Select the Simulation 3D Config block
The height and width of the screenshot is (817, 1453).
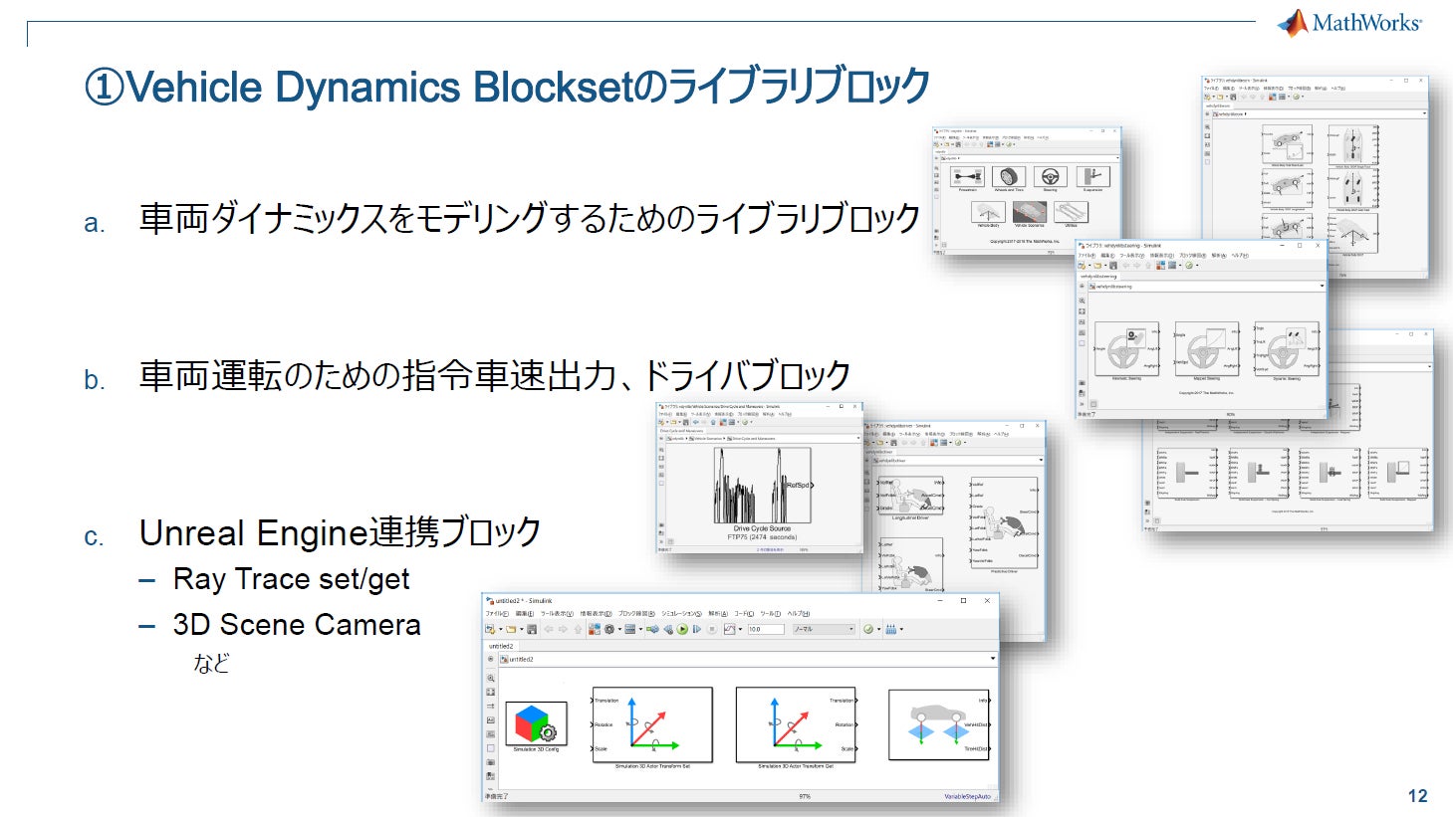(x=537, y=723)
